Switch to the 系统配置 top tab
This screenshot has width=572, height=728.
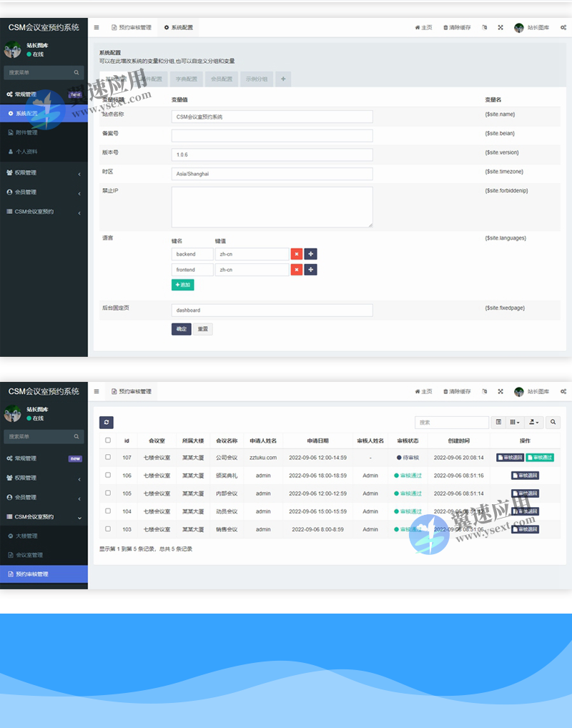pos(179,28)
